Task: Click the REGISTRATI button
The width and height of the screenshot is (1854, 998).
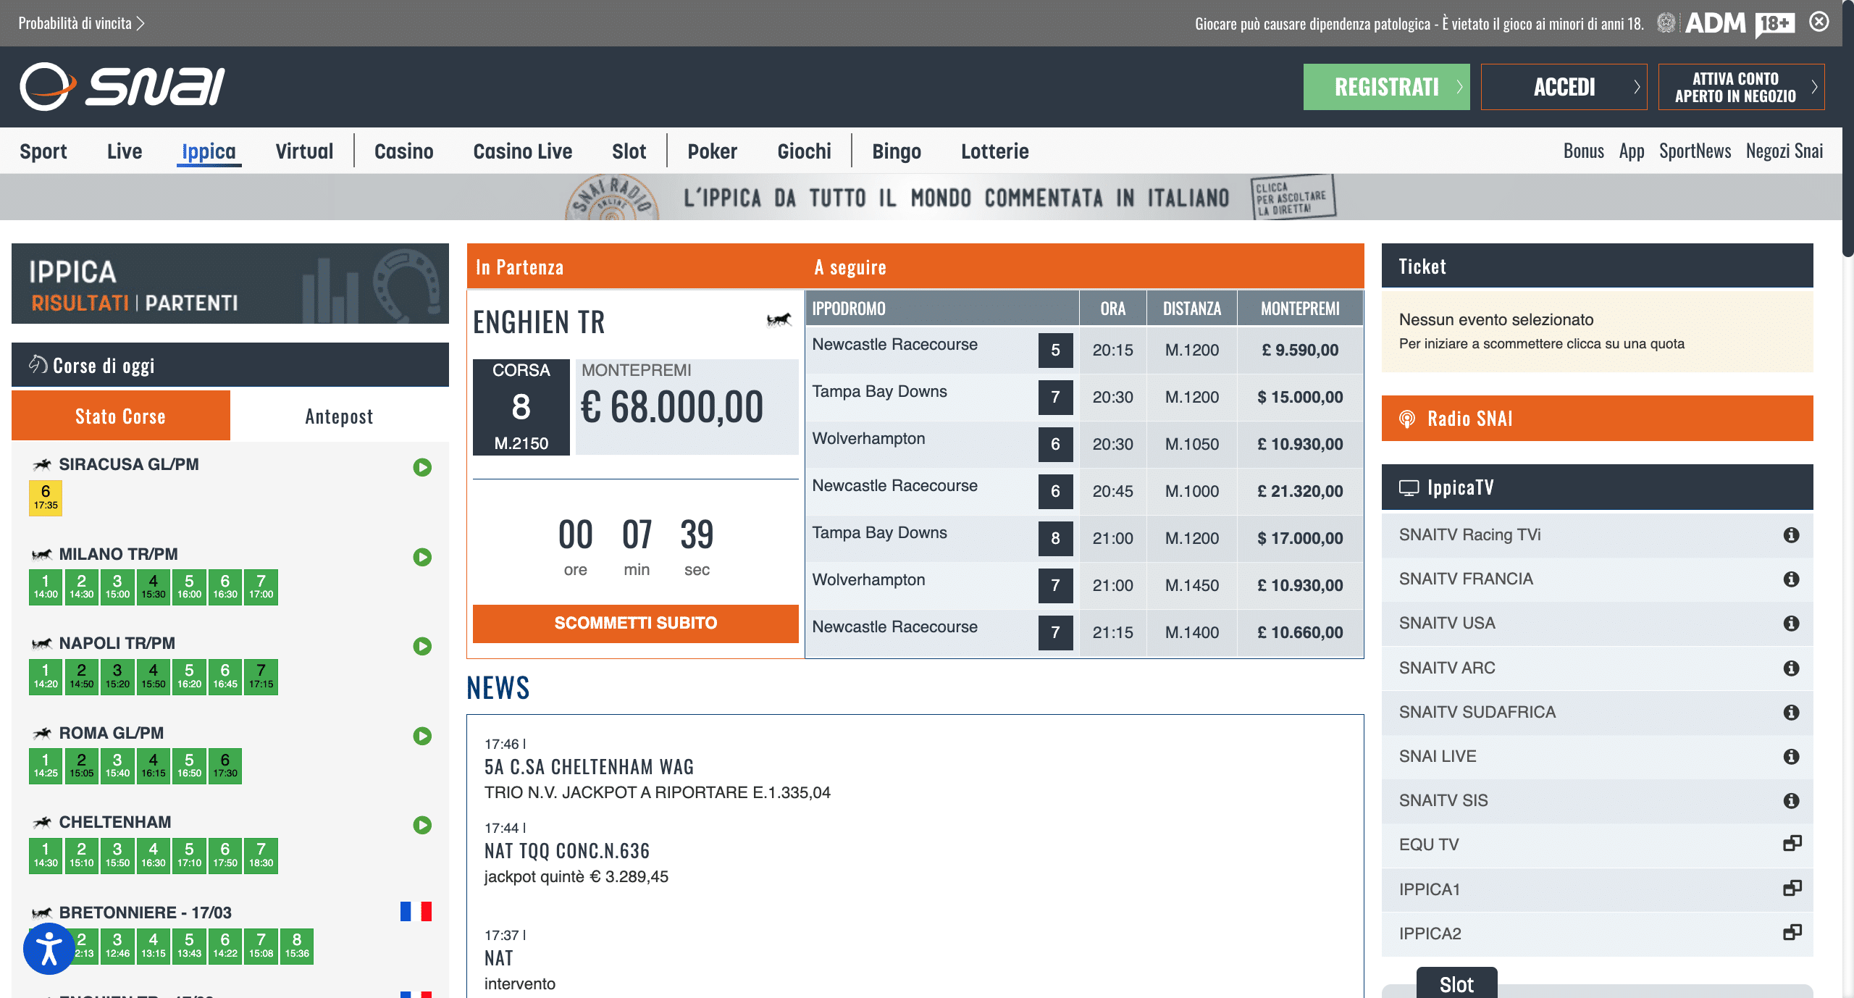Action: click(1386, 87)
